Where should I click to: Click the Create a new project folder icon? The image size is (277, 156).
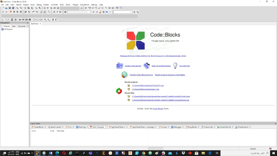click(120, 66)
